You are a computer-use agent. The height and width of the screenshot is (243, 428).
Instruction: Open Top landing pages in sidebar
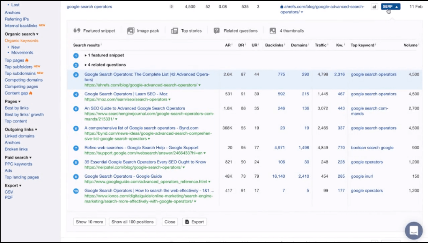pos(22,177)
